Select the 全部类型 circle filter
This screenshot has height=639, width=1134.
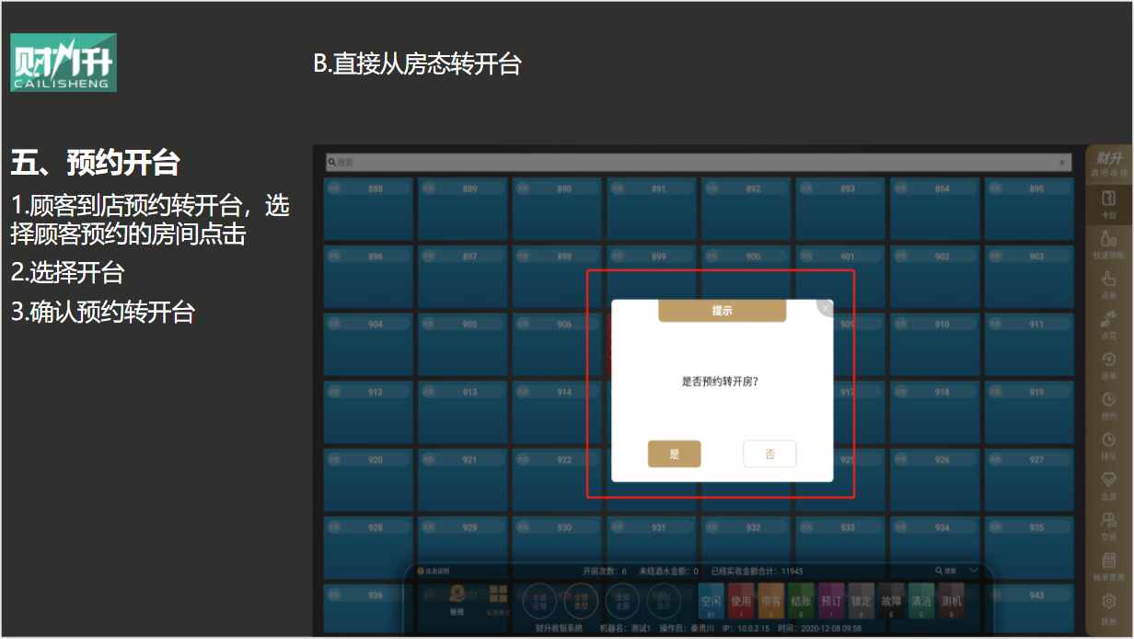[x=581, y=600]
